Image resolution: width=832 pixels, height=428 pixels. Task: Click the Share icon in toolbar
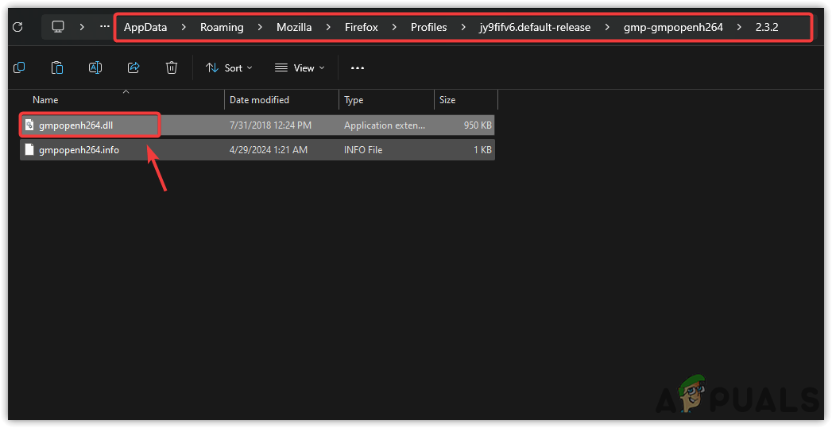click(134, 67)
